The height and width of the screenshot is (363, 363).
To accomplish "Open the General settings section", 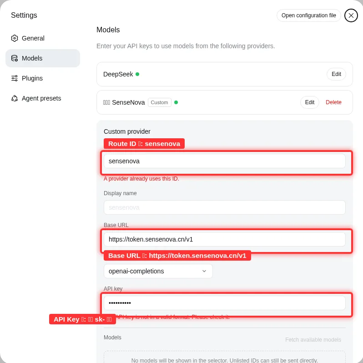I will [43, 38].
